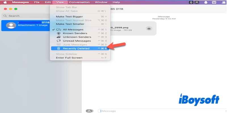The image size is (227, 113).
Task: Select the checked All Messages option
Action: coord(73,30)
